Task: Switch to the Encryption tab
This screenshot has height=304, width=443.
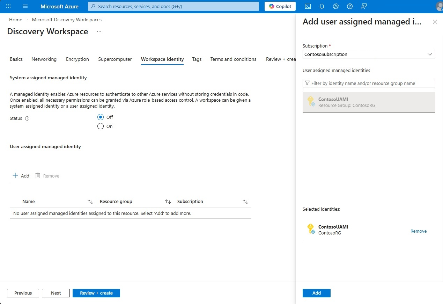Action: tap(77, 59)
